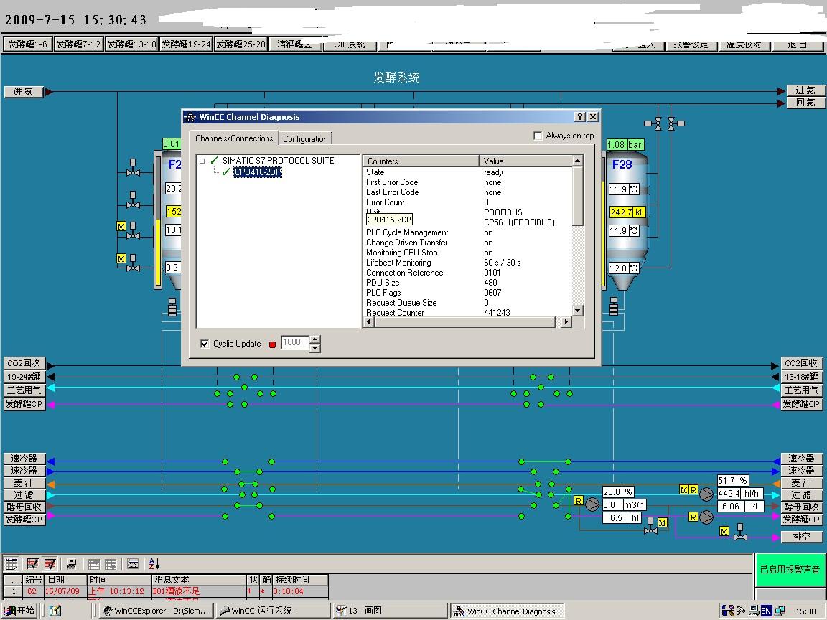Switch to the Configuration tab
This screenshot has width=827, height=620.
[x=305, y=139]
